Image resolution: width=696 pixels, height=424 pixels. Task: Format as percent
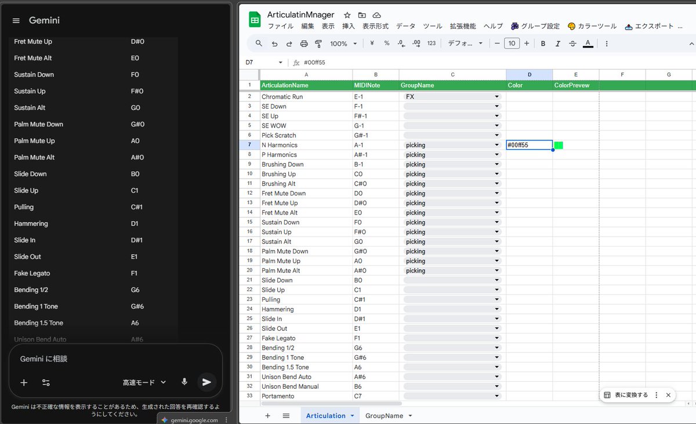click(387, 44)
